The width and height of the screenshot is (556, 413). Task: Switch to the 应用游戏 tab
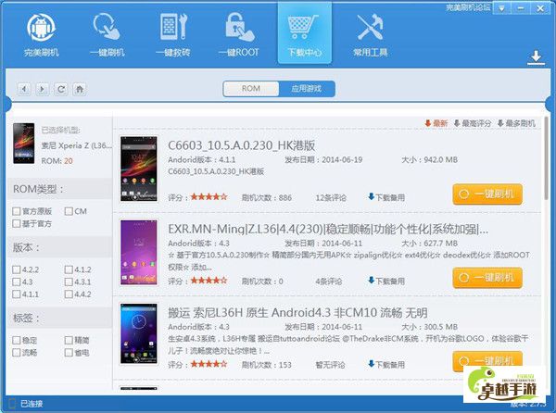307,89
